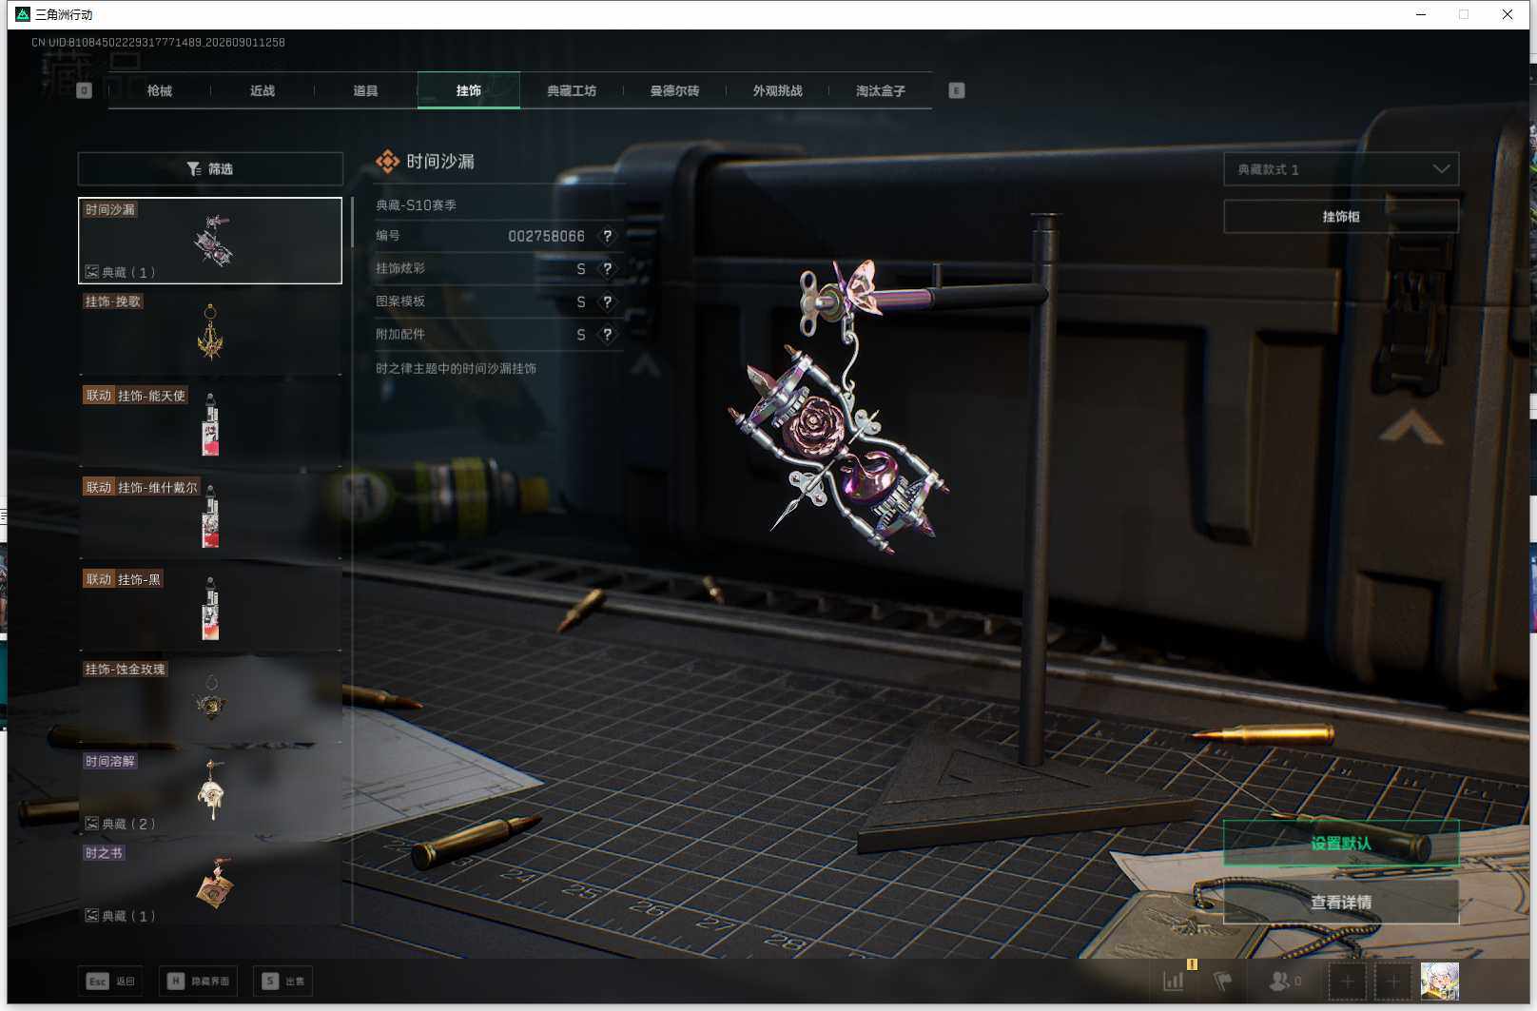The width and height of the screenshot is (1537, 1011).
Task: Click the S 出售 sell button
Action: tap(282, 981)
